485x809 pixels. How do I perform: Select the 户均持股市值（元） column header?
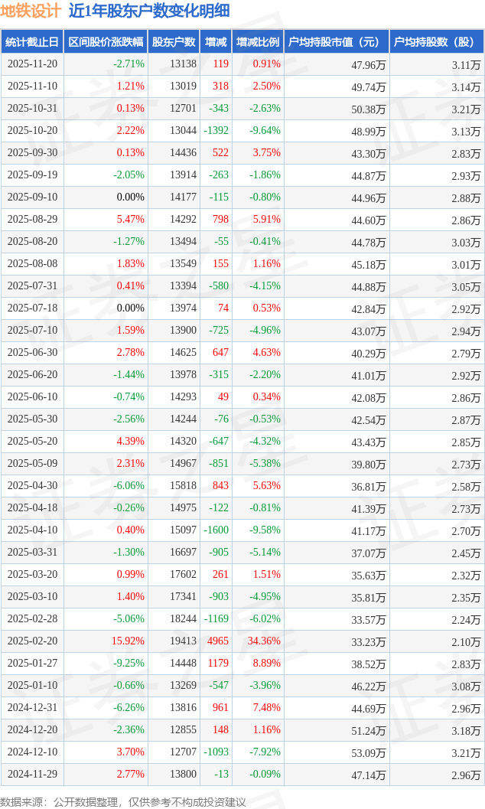click(336, 42)
